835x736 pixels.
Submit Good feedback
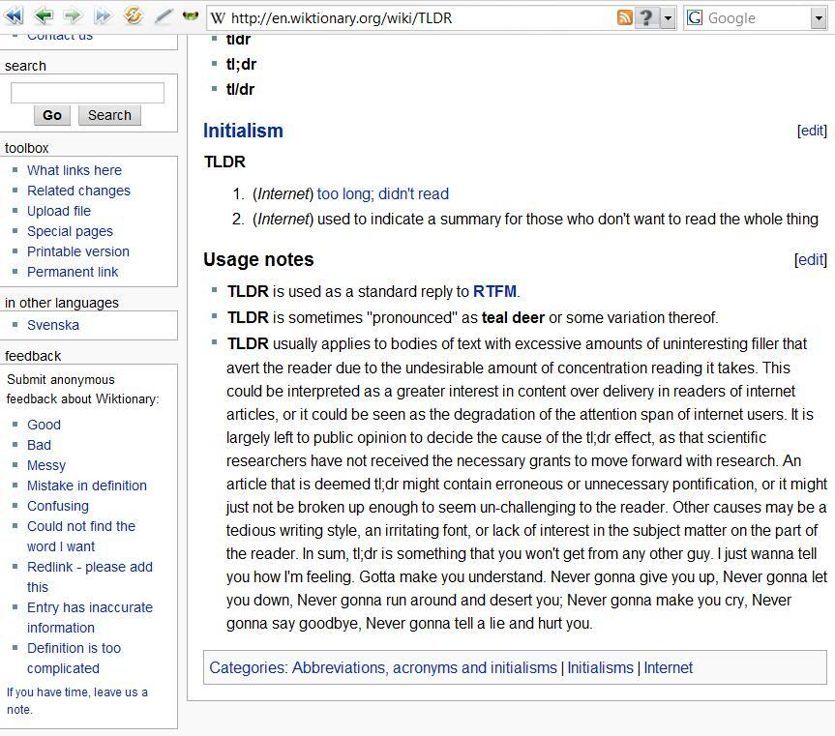(45, 425)
